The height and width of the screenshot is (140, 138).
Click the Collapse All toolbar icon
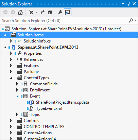point(50,12)
